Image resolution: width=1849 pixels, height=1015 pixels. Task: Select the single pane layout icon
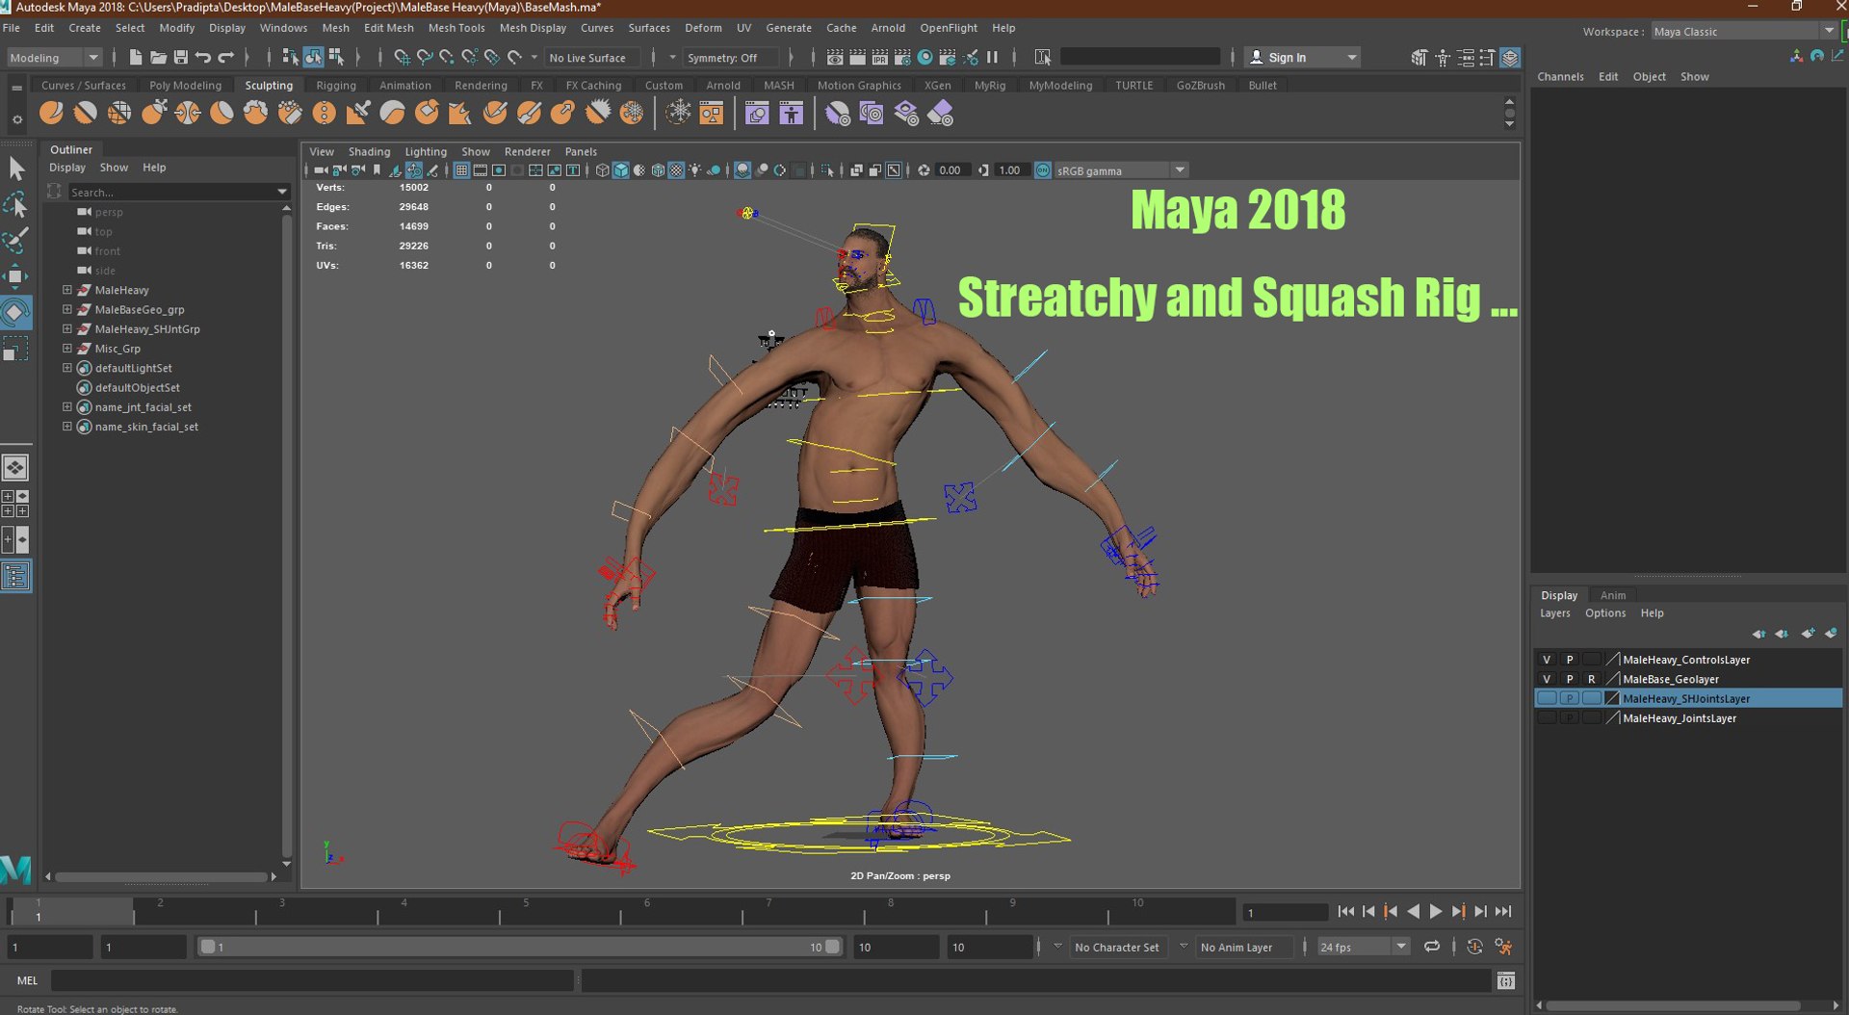(15, 468)
